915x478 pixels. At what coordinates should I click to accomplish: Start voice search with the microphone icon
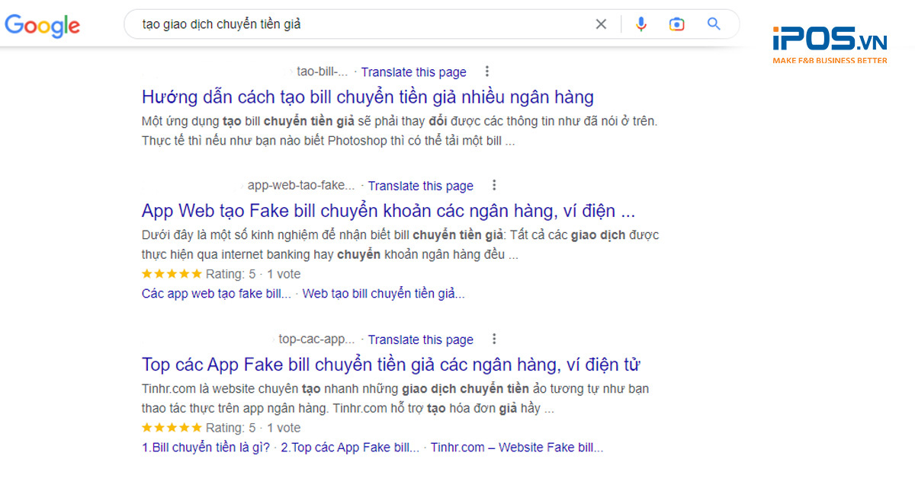click(640, 24)
